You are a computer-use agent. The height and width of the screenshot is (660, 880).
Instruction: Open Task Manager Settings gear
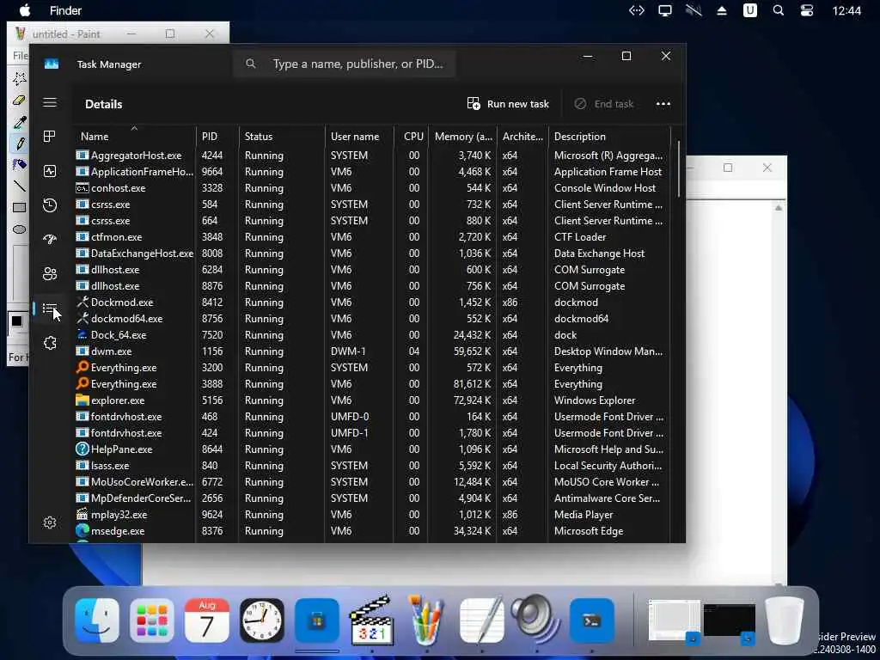point(50,522)
